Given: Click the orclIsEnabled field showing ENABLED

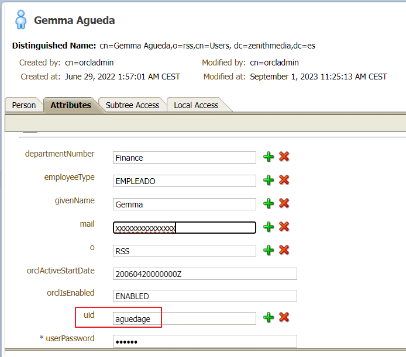Looking at the screenshot, I should pos(205,296).
